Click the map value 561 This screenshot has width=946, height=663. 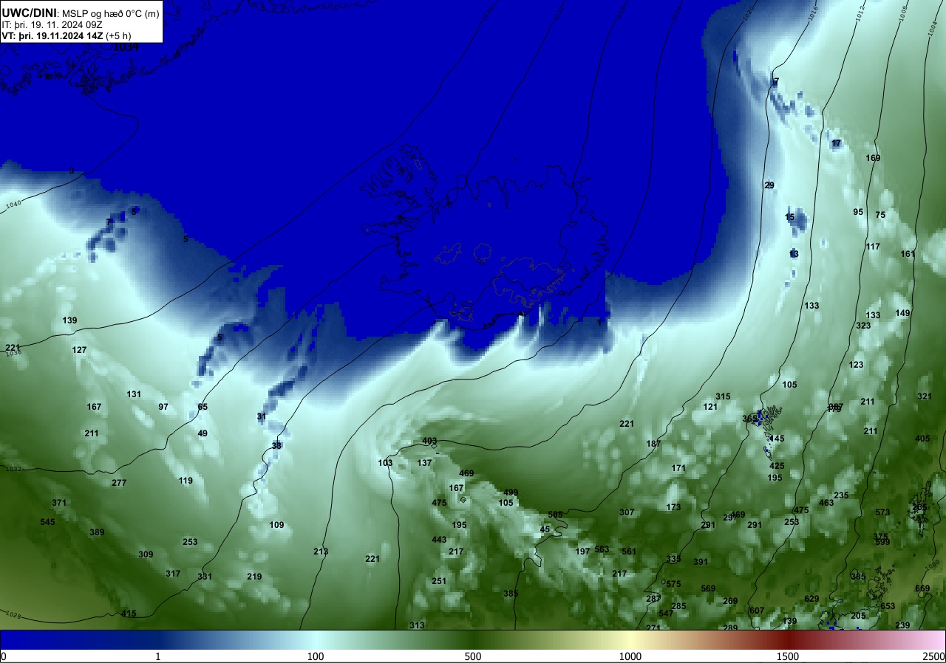tap(629, 552)
